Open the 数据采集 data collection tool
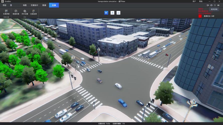The width and height of the screenshot is (223, 125). [x=16, y=12]
